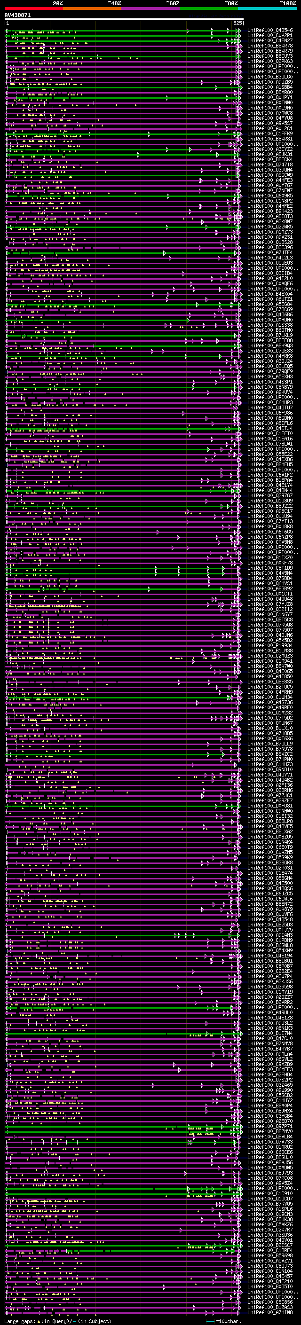Select the UniRef100_Q0HPY1 label
The image size is (301, 1325).
270,97
